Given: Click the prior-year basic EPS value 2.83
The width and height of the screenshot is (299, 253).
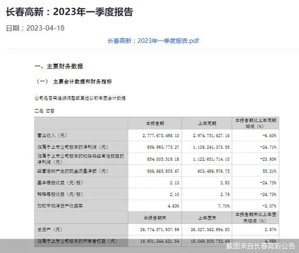Looking at the screenshot, I should click(x=225, y=183).
